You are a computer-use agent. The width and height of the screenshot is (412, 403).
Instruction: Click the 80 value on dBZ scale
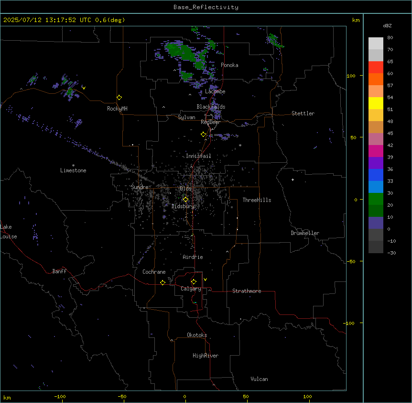390,38
